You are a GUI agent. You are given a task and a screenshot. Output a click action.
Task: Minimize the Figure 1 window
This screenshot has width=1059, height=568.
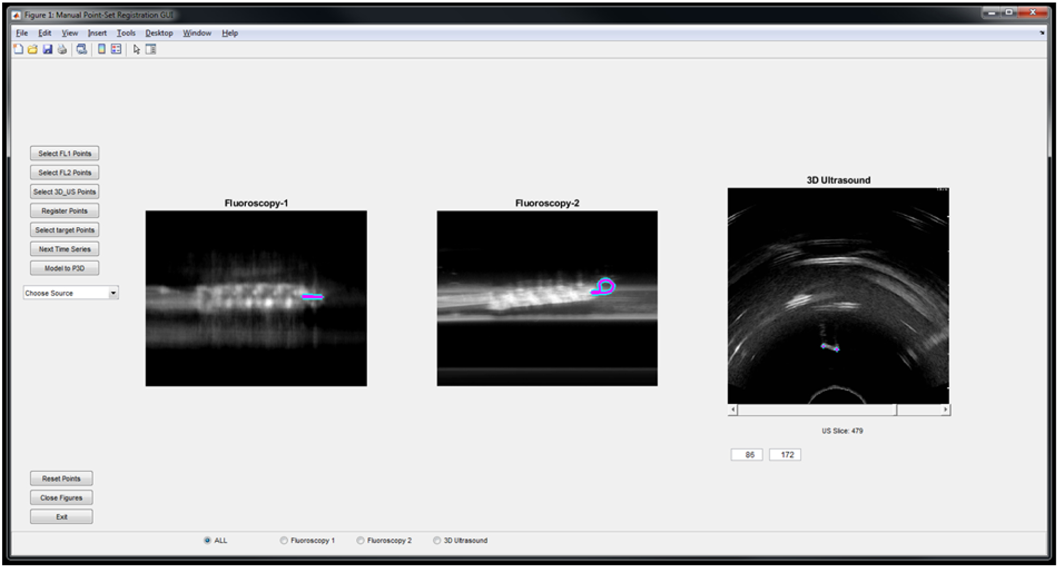pyautogui.click(x=992, y=12)
